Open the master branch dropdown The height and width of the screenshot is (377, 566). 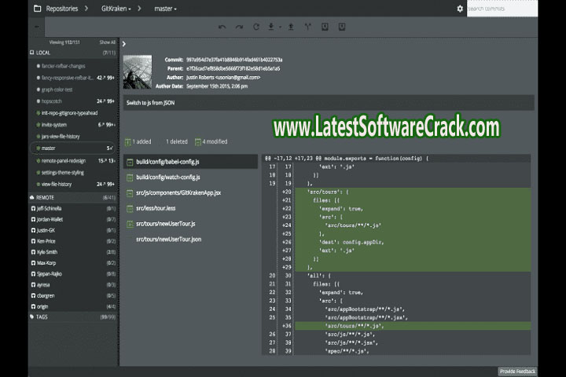click(164, 9)
